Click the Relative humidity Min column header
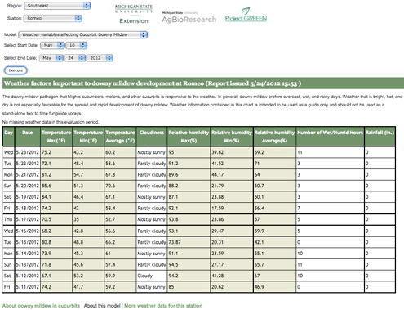The height and width of the screenshot is (310, 404). [x=232, y=137]
